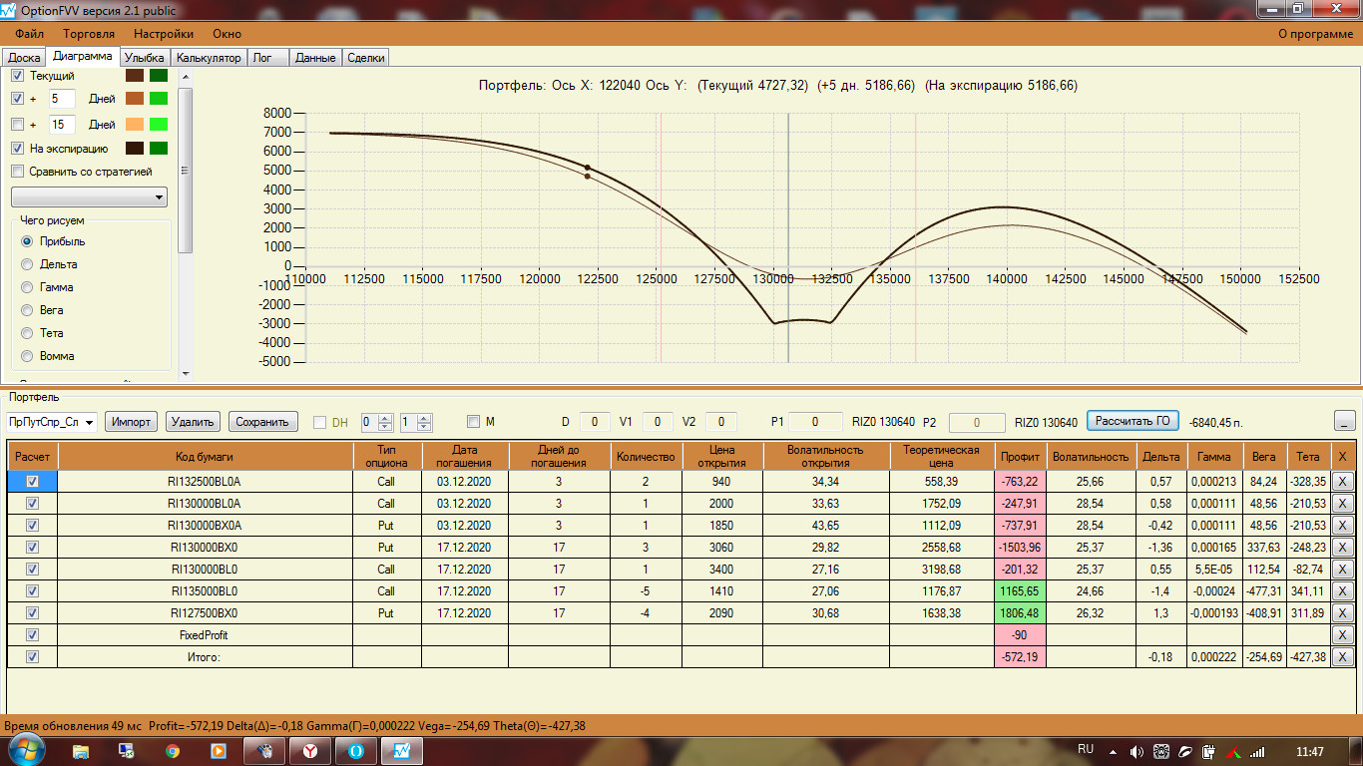Screen dimensions: 1363x766
Task: Open the О программе menu
Action: (1315, 34)
